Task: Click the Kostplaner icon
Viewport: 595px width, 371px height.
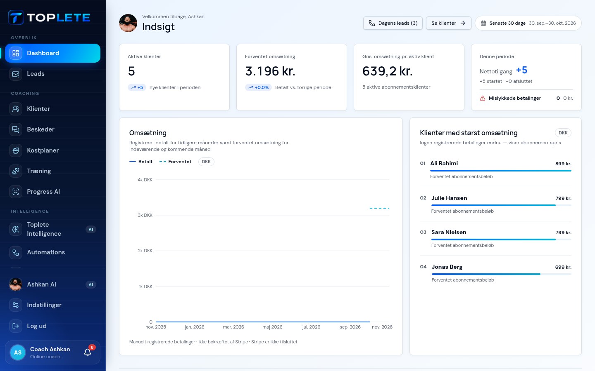Action: (16, 150)
